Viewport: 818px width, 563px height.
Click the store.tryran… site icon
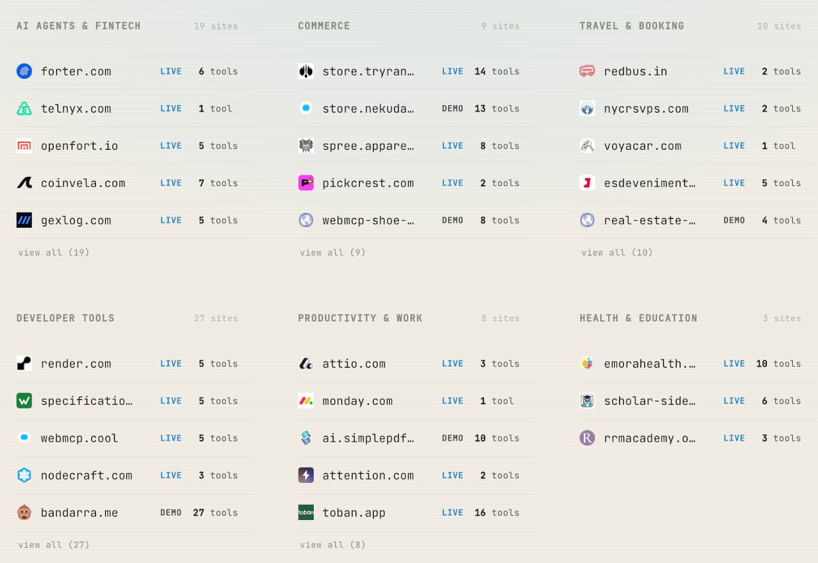click(306, 71)
